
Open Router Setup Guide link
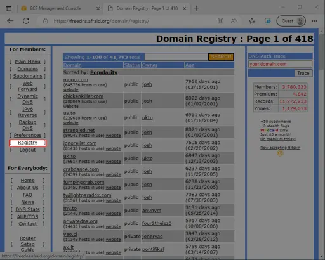(27, 244)
